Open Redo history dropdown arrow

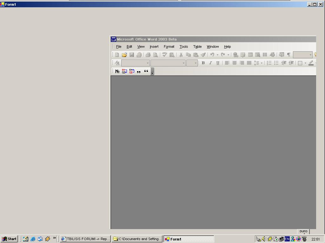228,55
